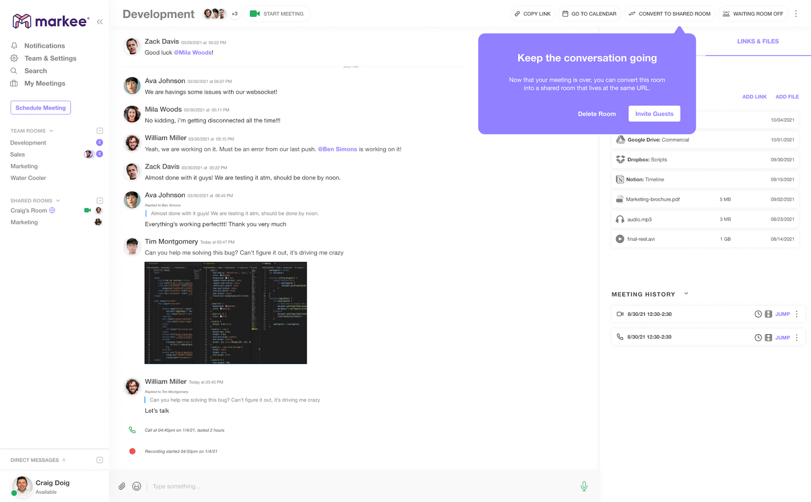Collapse the Meeting History section
The width and height of the screenshot is (811, 502).
click(x=686, y=294)
